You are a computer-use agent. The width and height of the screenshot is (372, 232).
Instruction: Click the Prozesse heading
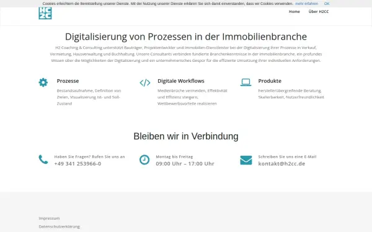(x=68, y=81)
